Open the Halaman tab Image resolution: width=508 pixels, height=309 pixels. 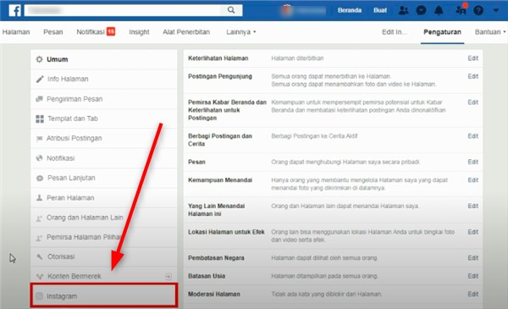pyautogui.click(x=16, y=31)
